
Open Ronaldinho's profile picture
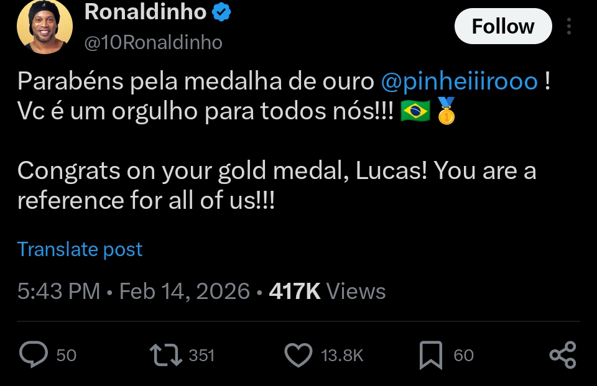[44, 27]
